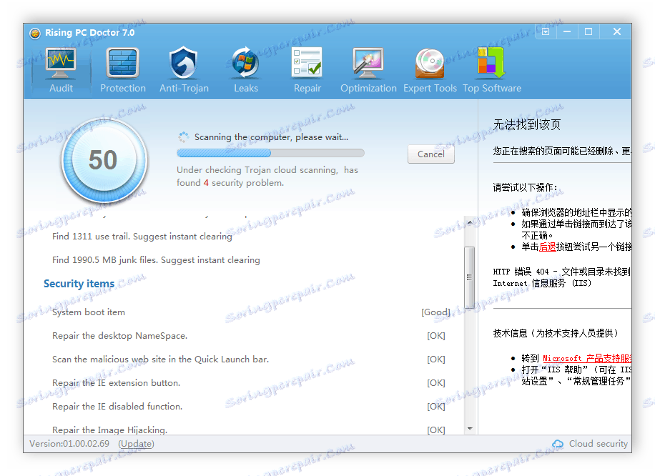Click the 'Scanning the computer, please wait' text
The image size is (655, 476).
coord(271,137)
